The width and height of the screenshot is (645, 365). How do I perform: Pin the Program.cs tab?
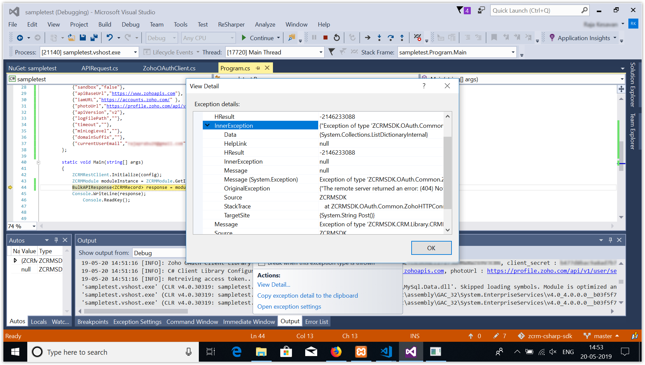pos(258,68)
